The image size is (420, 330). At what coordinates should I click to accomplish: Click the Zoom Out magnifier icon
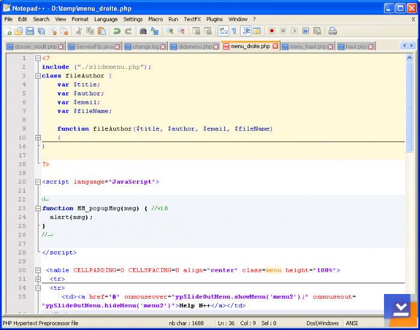pyautogui.click(x=181, y=31)
